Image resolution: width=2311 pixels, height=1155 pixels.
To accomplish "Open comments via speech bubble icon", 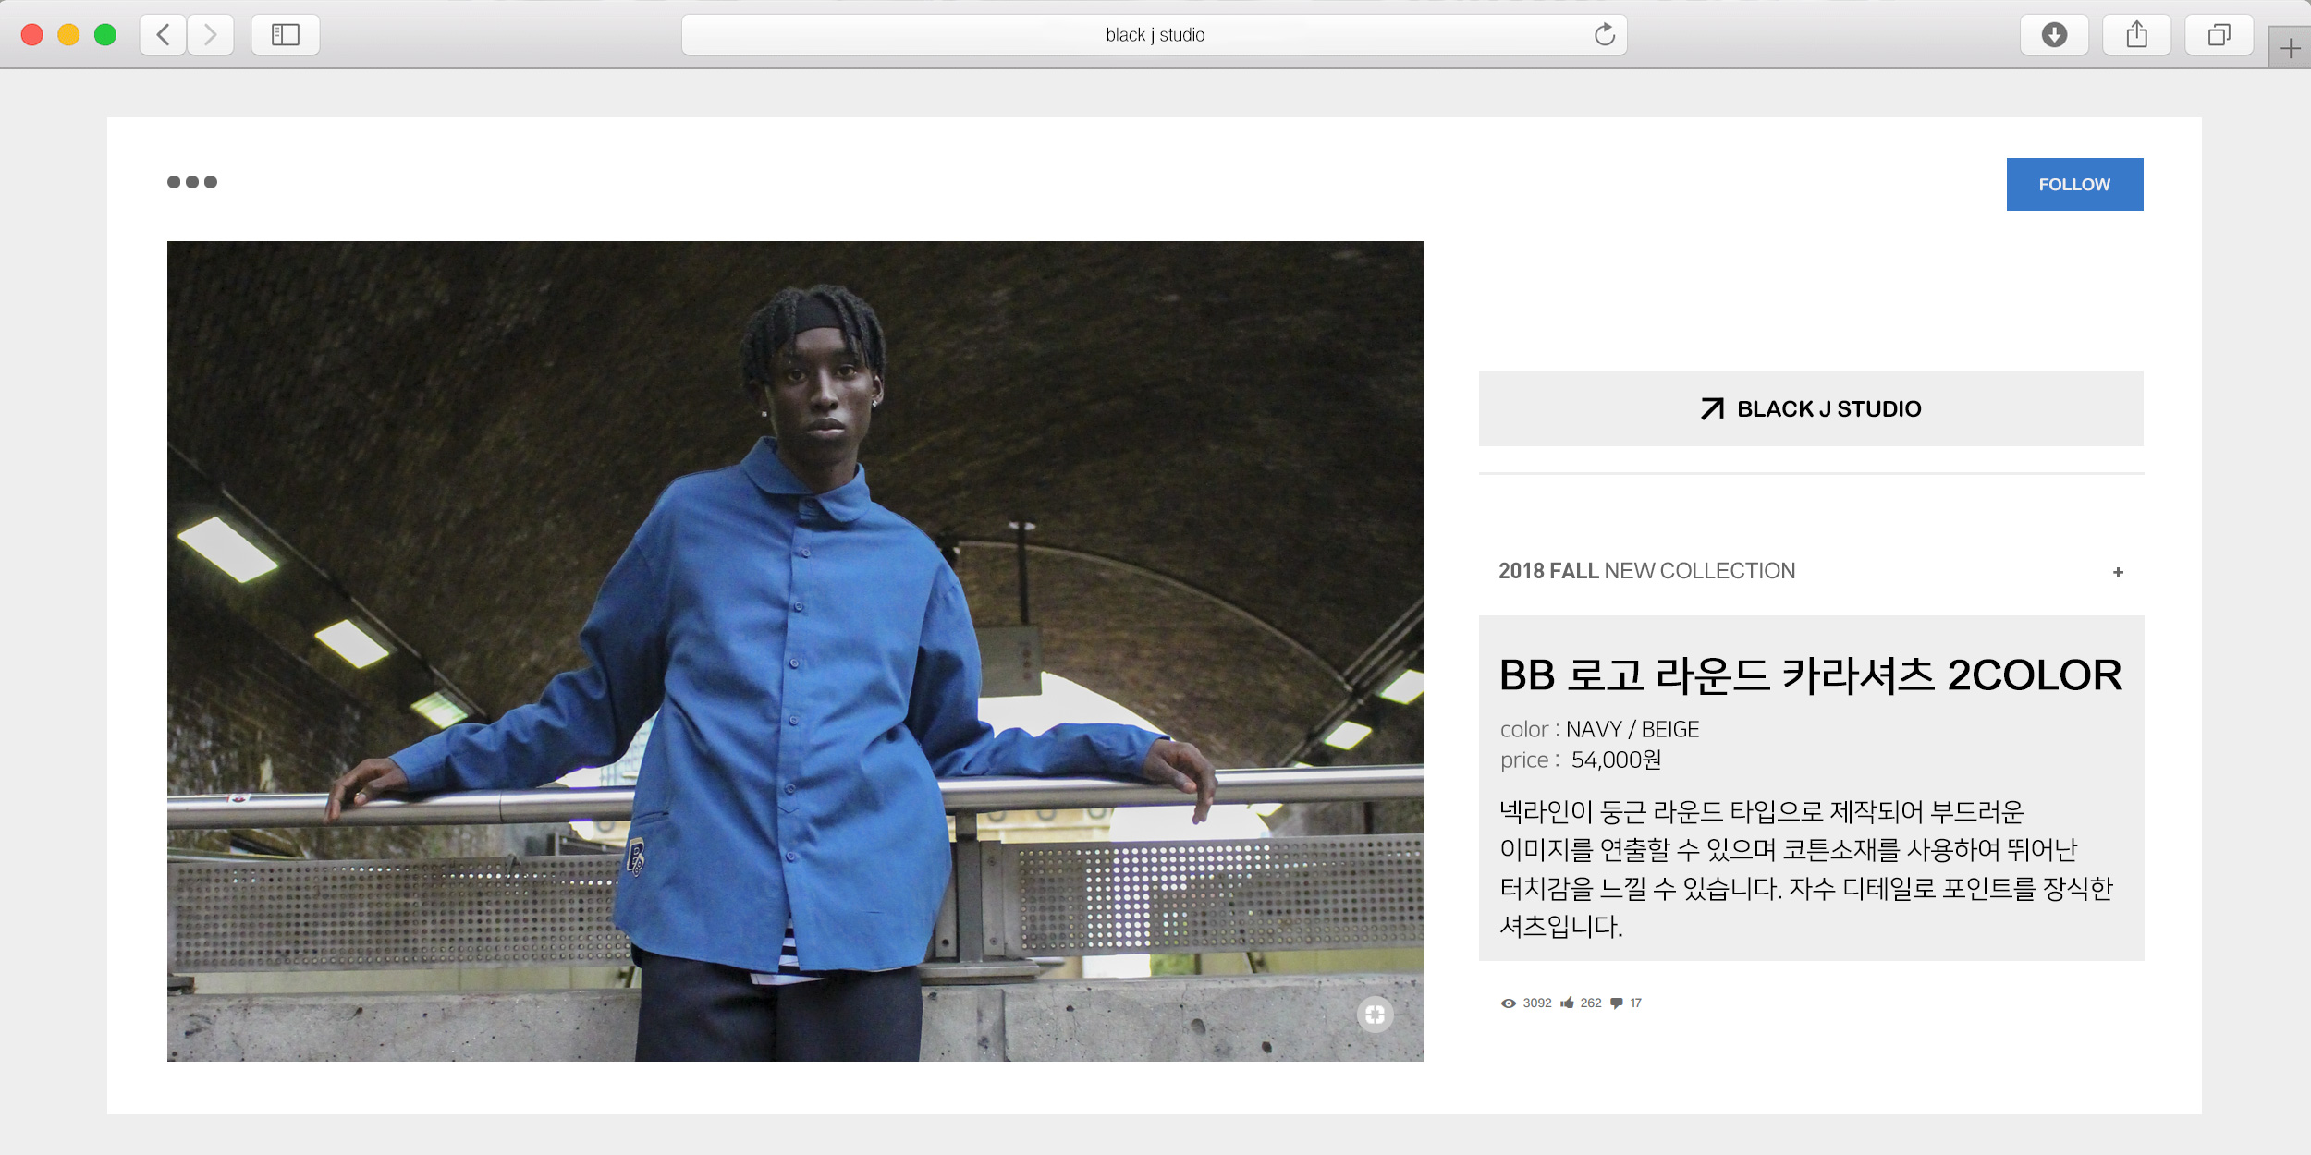I will [x=1617, y=1003].
